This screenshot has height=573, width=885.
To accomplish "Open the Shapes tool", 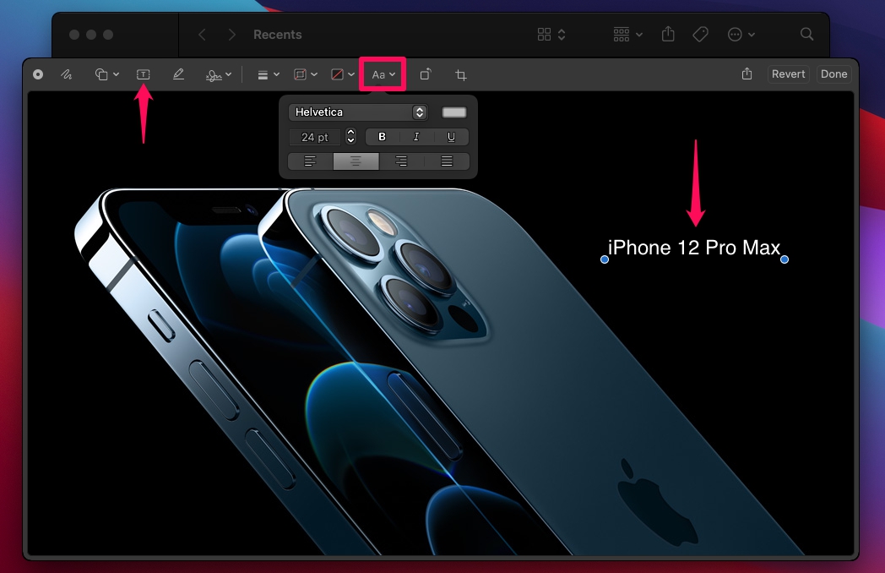I will point(103,74).
